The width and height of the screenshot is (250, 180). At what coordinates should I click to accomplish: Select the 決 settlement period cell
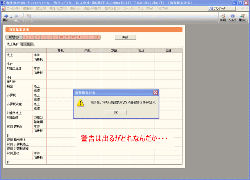pos(97,37)
